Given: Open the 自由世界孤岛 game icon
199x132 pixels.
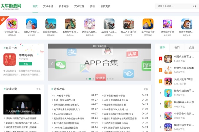Looking at the screenshot, I should 51,24.
